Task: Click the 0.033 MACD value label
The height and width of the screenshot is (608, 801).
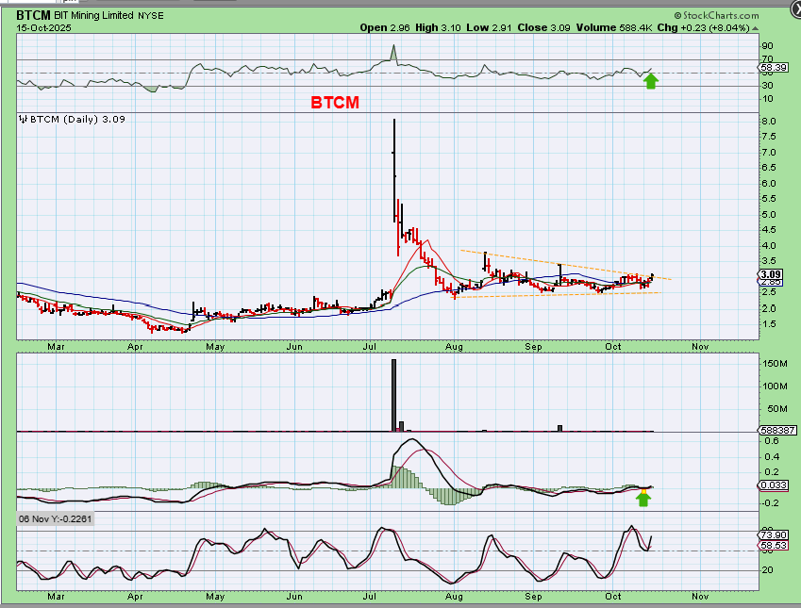Action: click(x=774, y=485)
